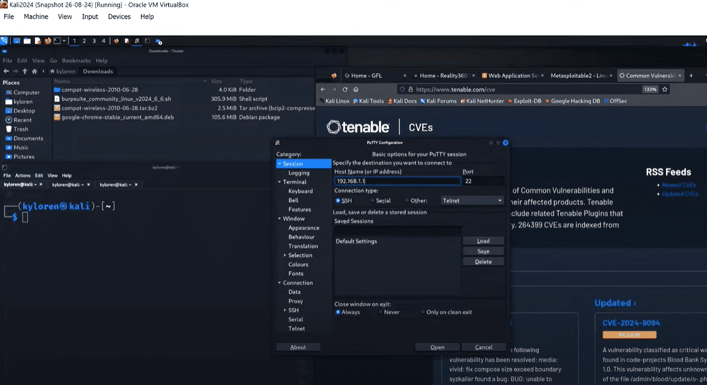
Task: Click the Firefox home icon
Action: coord(356,89)
